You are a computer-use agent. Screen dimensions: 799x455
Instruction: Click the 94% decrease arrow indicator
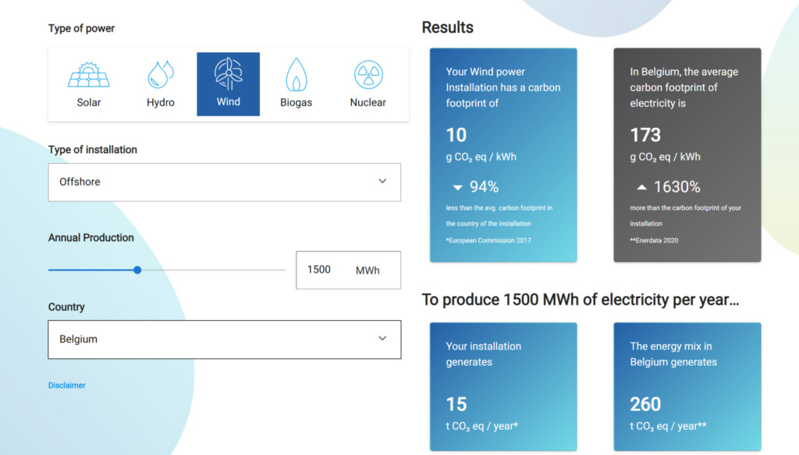point(457,187)
